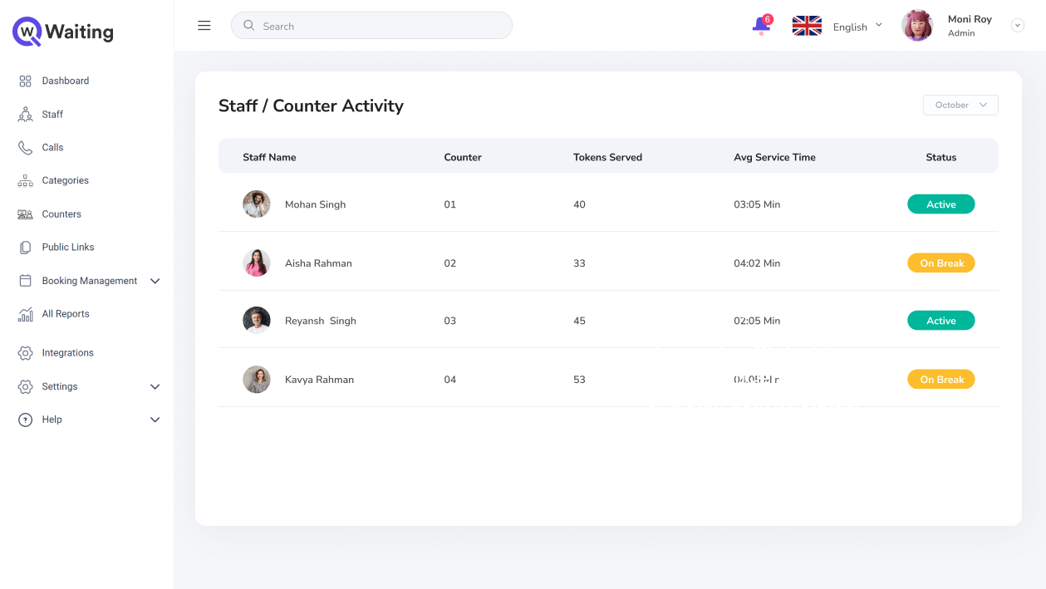
Task: Click the Integrations gear icon
Action: click(x=25, y=353)
